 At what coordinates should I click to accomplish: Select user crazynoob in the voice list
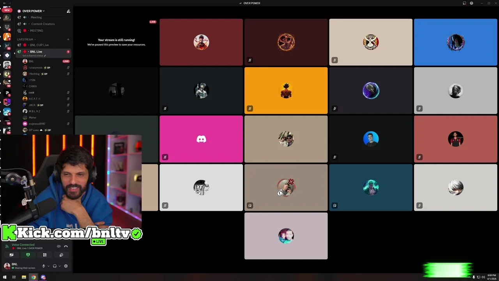coord(46,68)
